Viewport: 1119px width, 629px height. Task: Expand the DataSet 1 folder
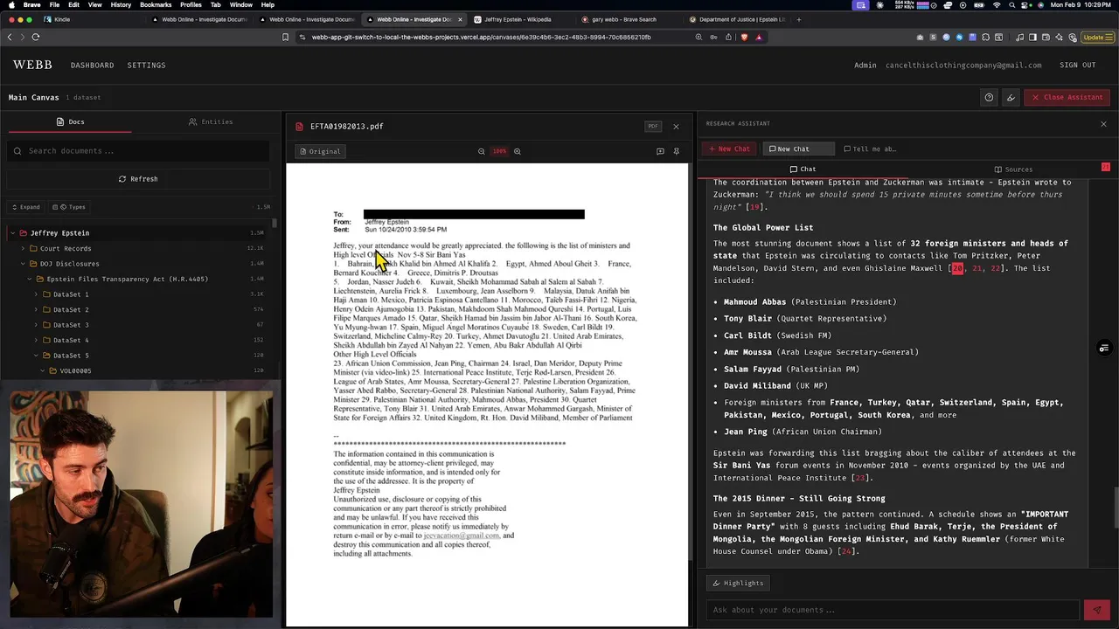[x=36, y=294]
